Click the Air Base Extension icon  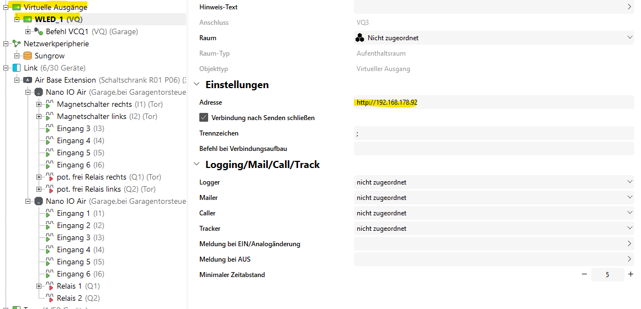pyautogui.click(x=28, y=80)
